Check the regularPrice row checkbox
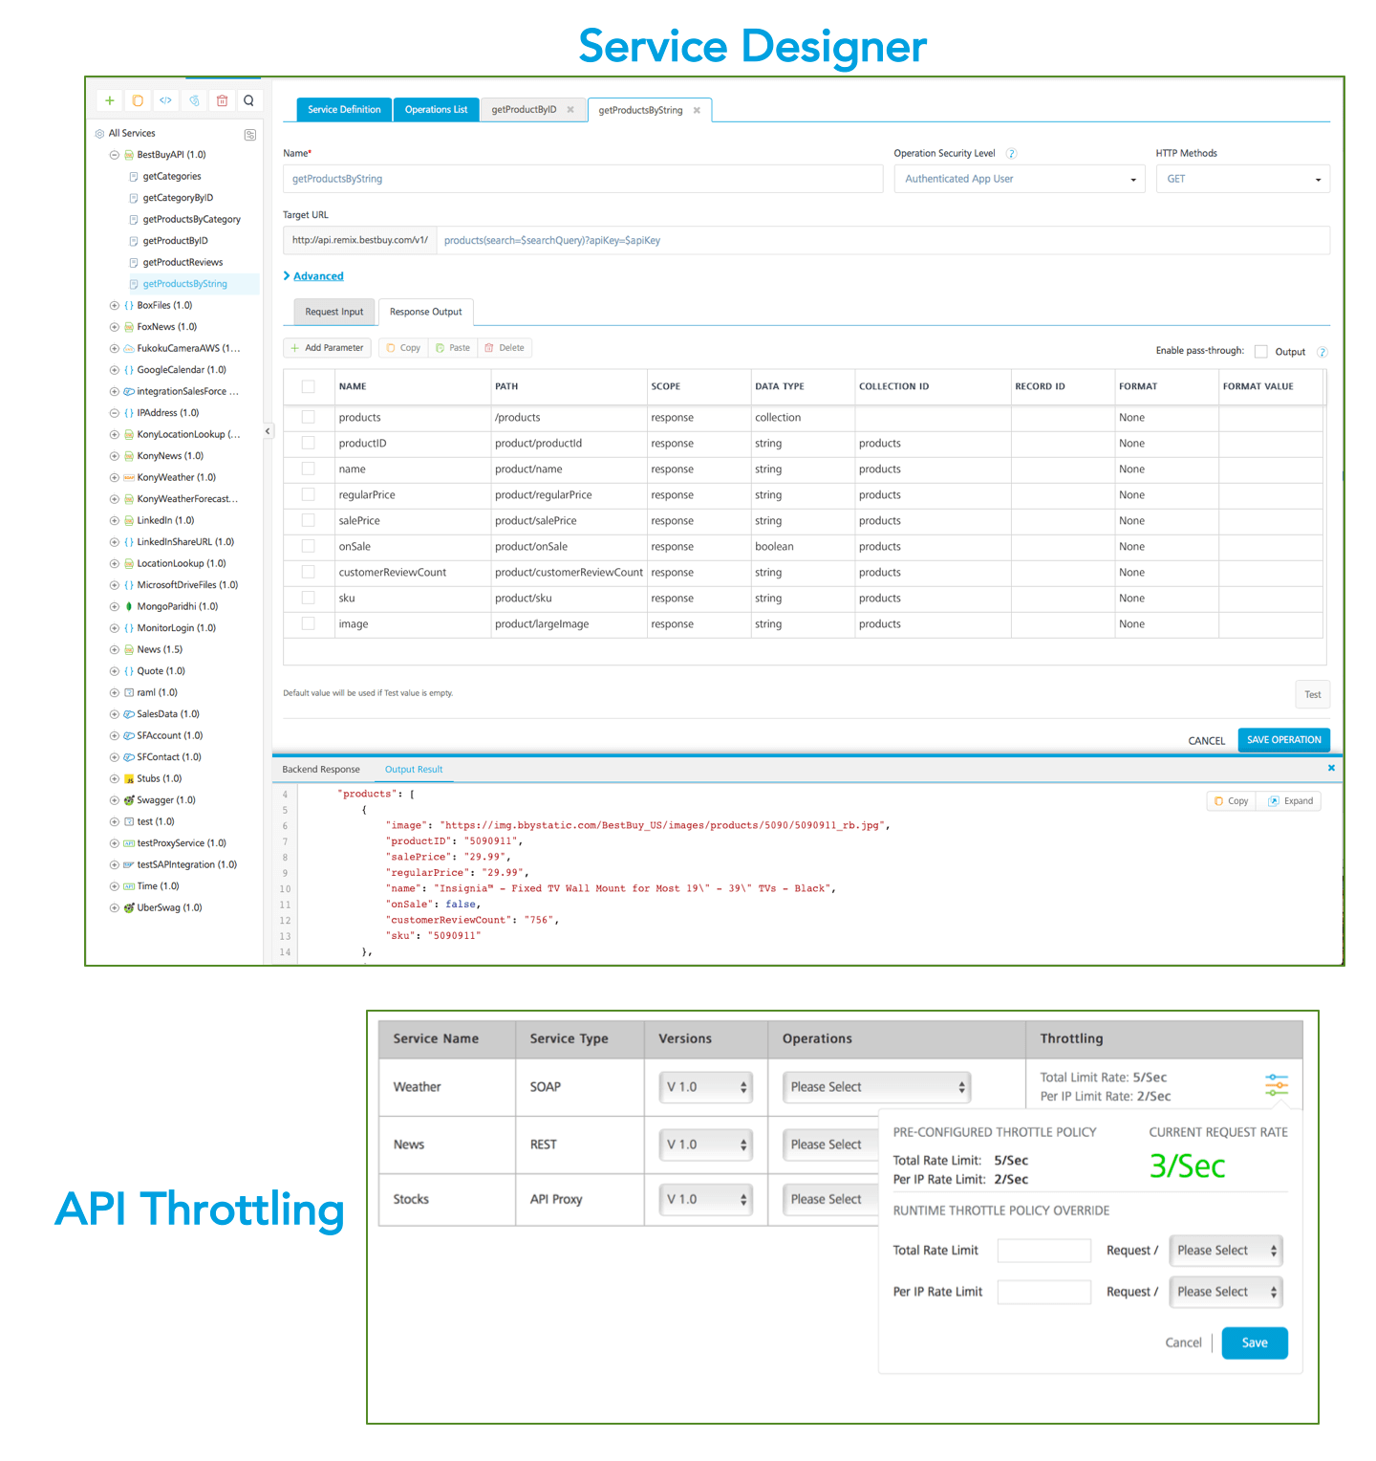 click(308, 494)
